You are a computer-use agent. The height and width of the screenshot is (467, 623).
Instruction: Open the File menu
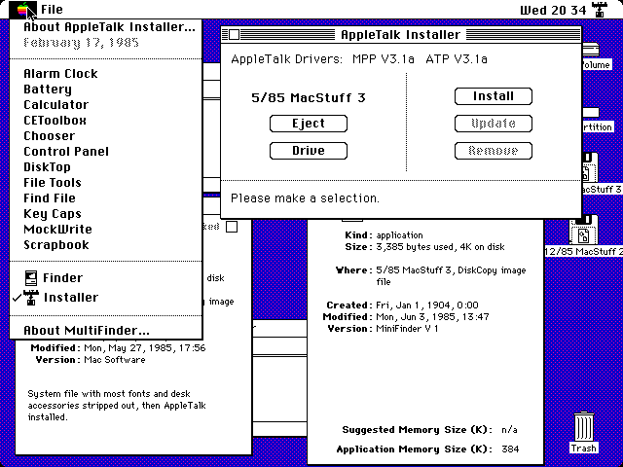pyautogui.click(x=52, y=10)
